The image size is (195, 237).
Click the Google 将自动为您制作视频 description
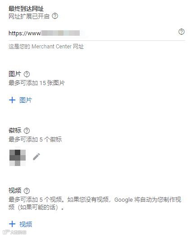(x=95, y=204)
